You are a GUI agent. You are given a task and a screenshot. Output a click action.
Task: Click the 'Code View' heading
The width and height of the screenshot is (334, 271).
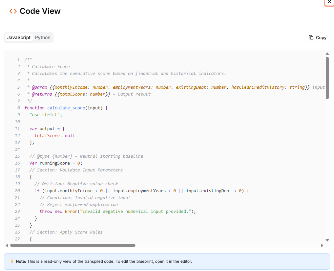click(40, 11)
